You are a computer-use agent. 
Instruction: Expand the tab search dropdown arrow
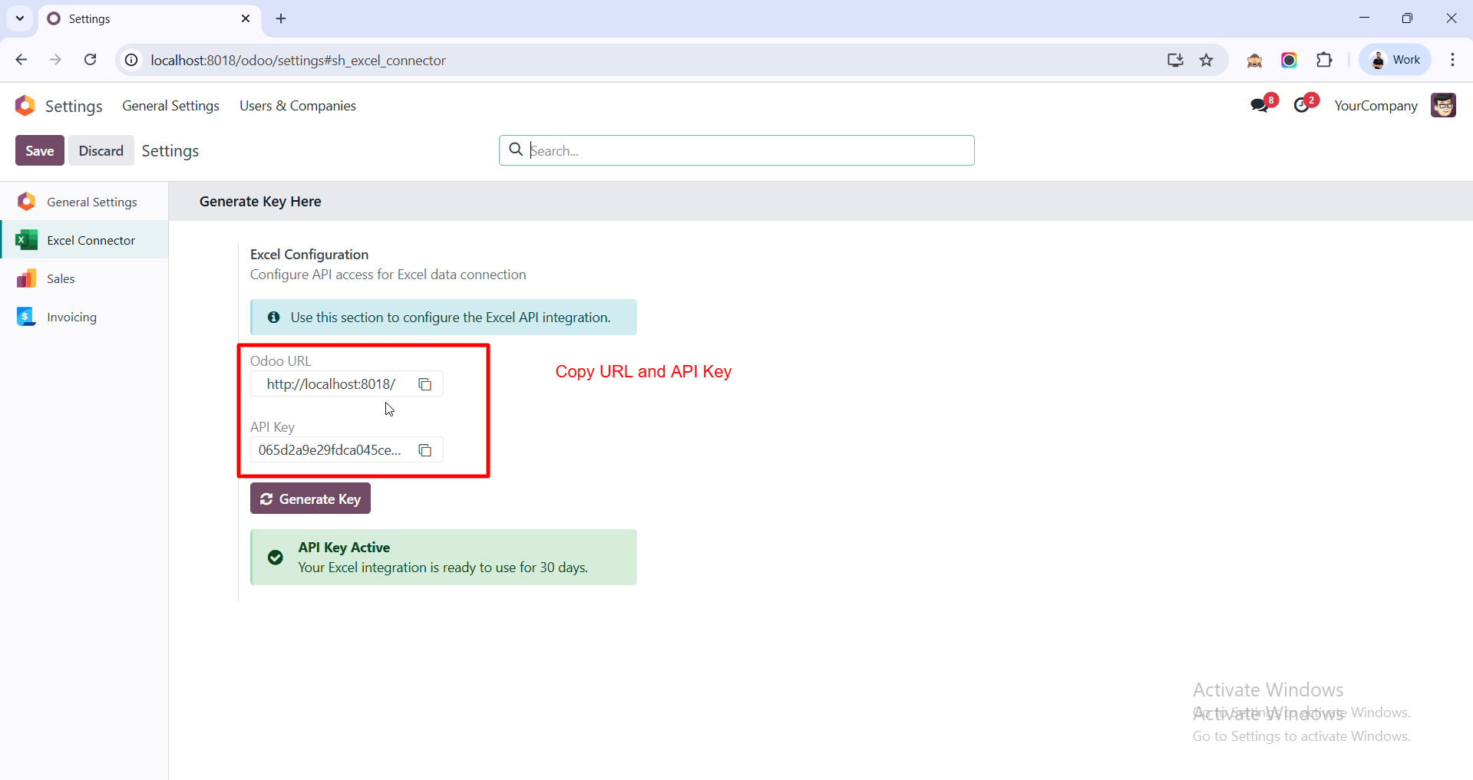[20, 18]
